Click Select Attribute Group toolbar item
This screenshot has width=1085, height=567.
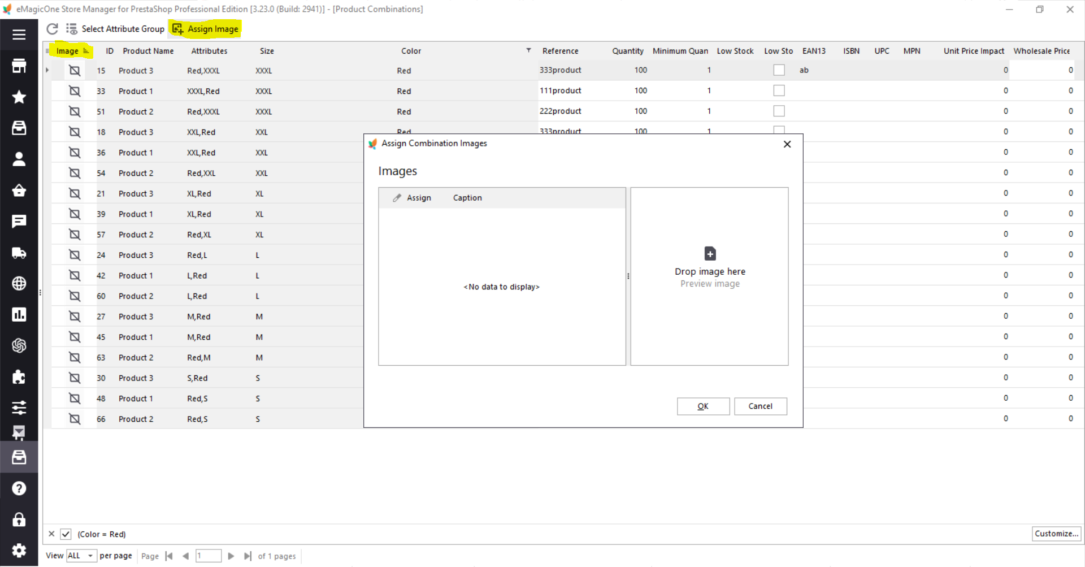(x=115, y=29)
